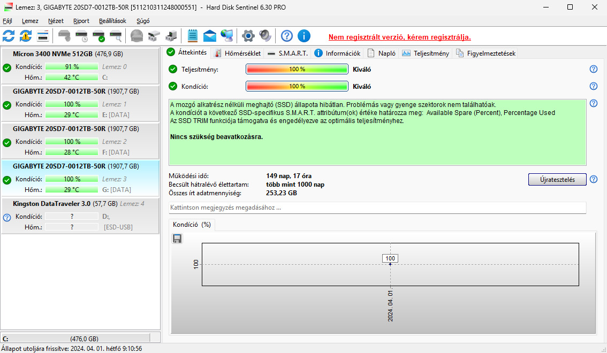Select the Micron 3400 NVMe 512GB disk
Image resolution: width=607 pixels, height=353 pixels.
tap(80, 65)
